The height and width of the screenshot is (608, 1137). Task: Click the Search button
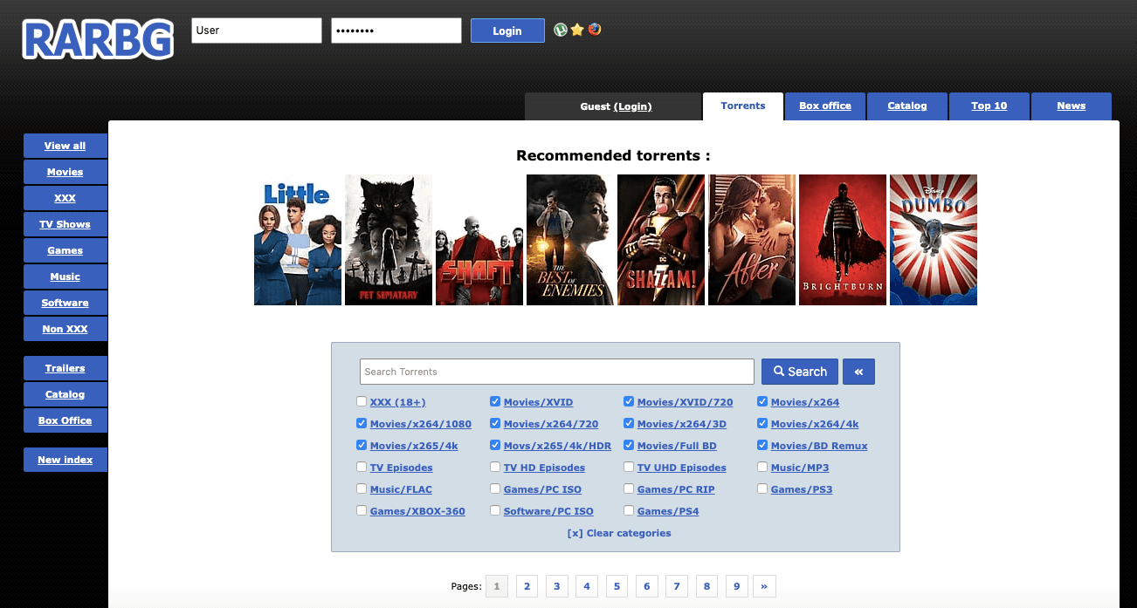coord(800,372)
